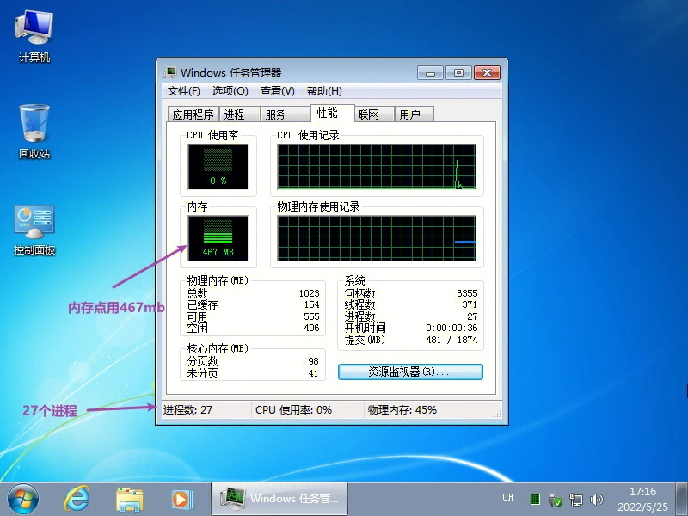Viewport: 688px width, 516px height.
Task: Click the network tray icon
Action: pos(575,500)
